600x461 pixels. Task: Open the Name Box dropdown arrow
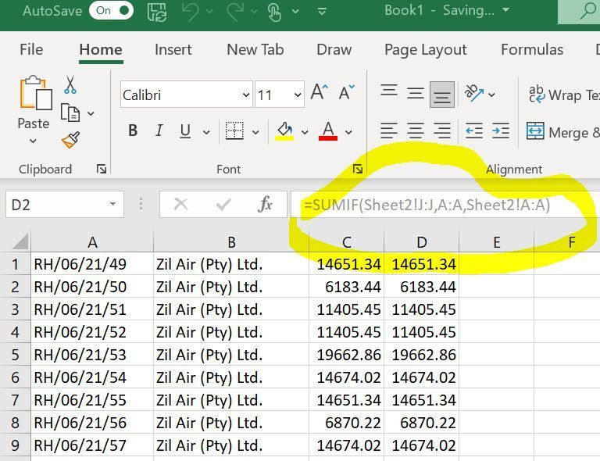pyautogui.click(x=112, y=204)
